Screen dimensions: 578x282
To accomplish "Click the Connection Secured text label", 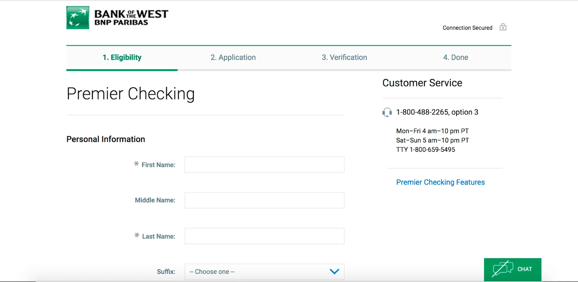I will pyautogui.click(x=467, y=28).
